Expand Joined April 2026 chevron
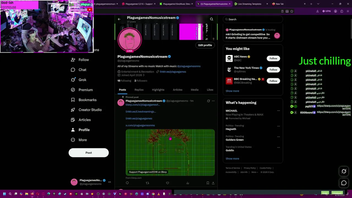The height and width of the screenshot is (198, 352). tap(144, 75)
